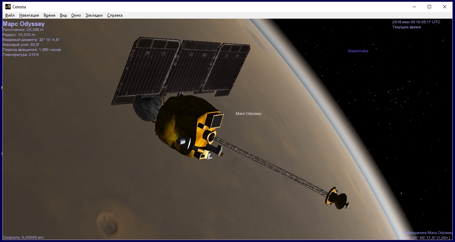The image size is (455, 242).
Task: Click the Celestia app icon in the title bar
Action: pyautogui.click(x=8, y=7)
